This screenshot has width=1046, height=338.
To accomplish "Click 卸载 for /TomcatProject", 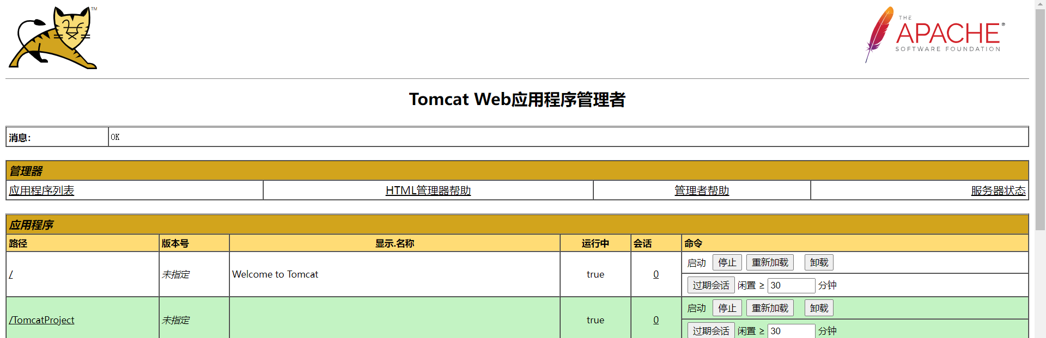I will (x=819, y=308).
